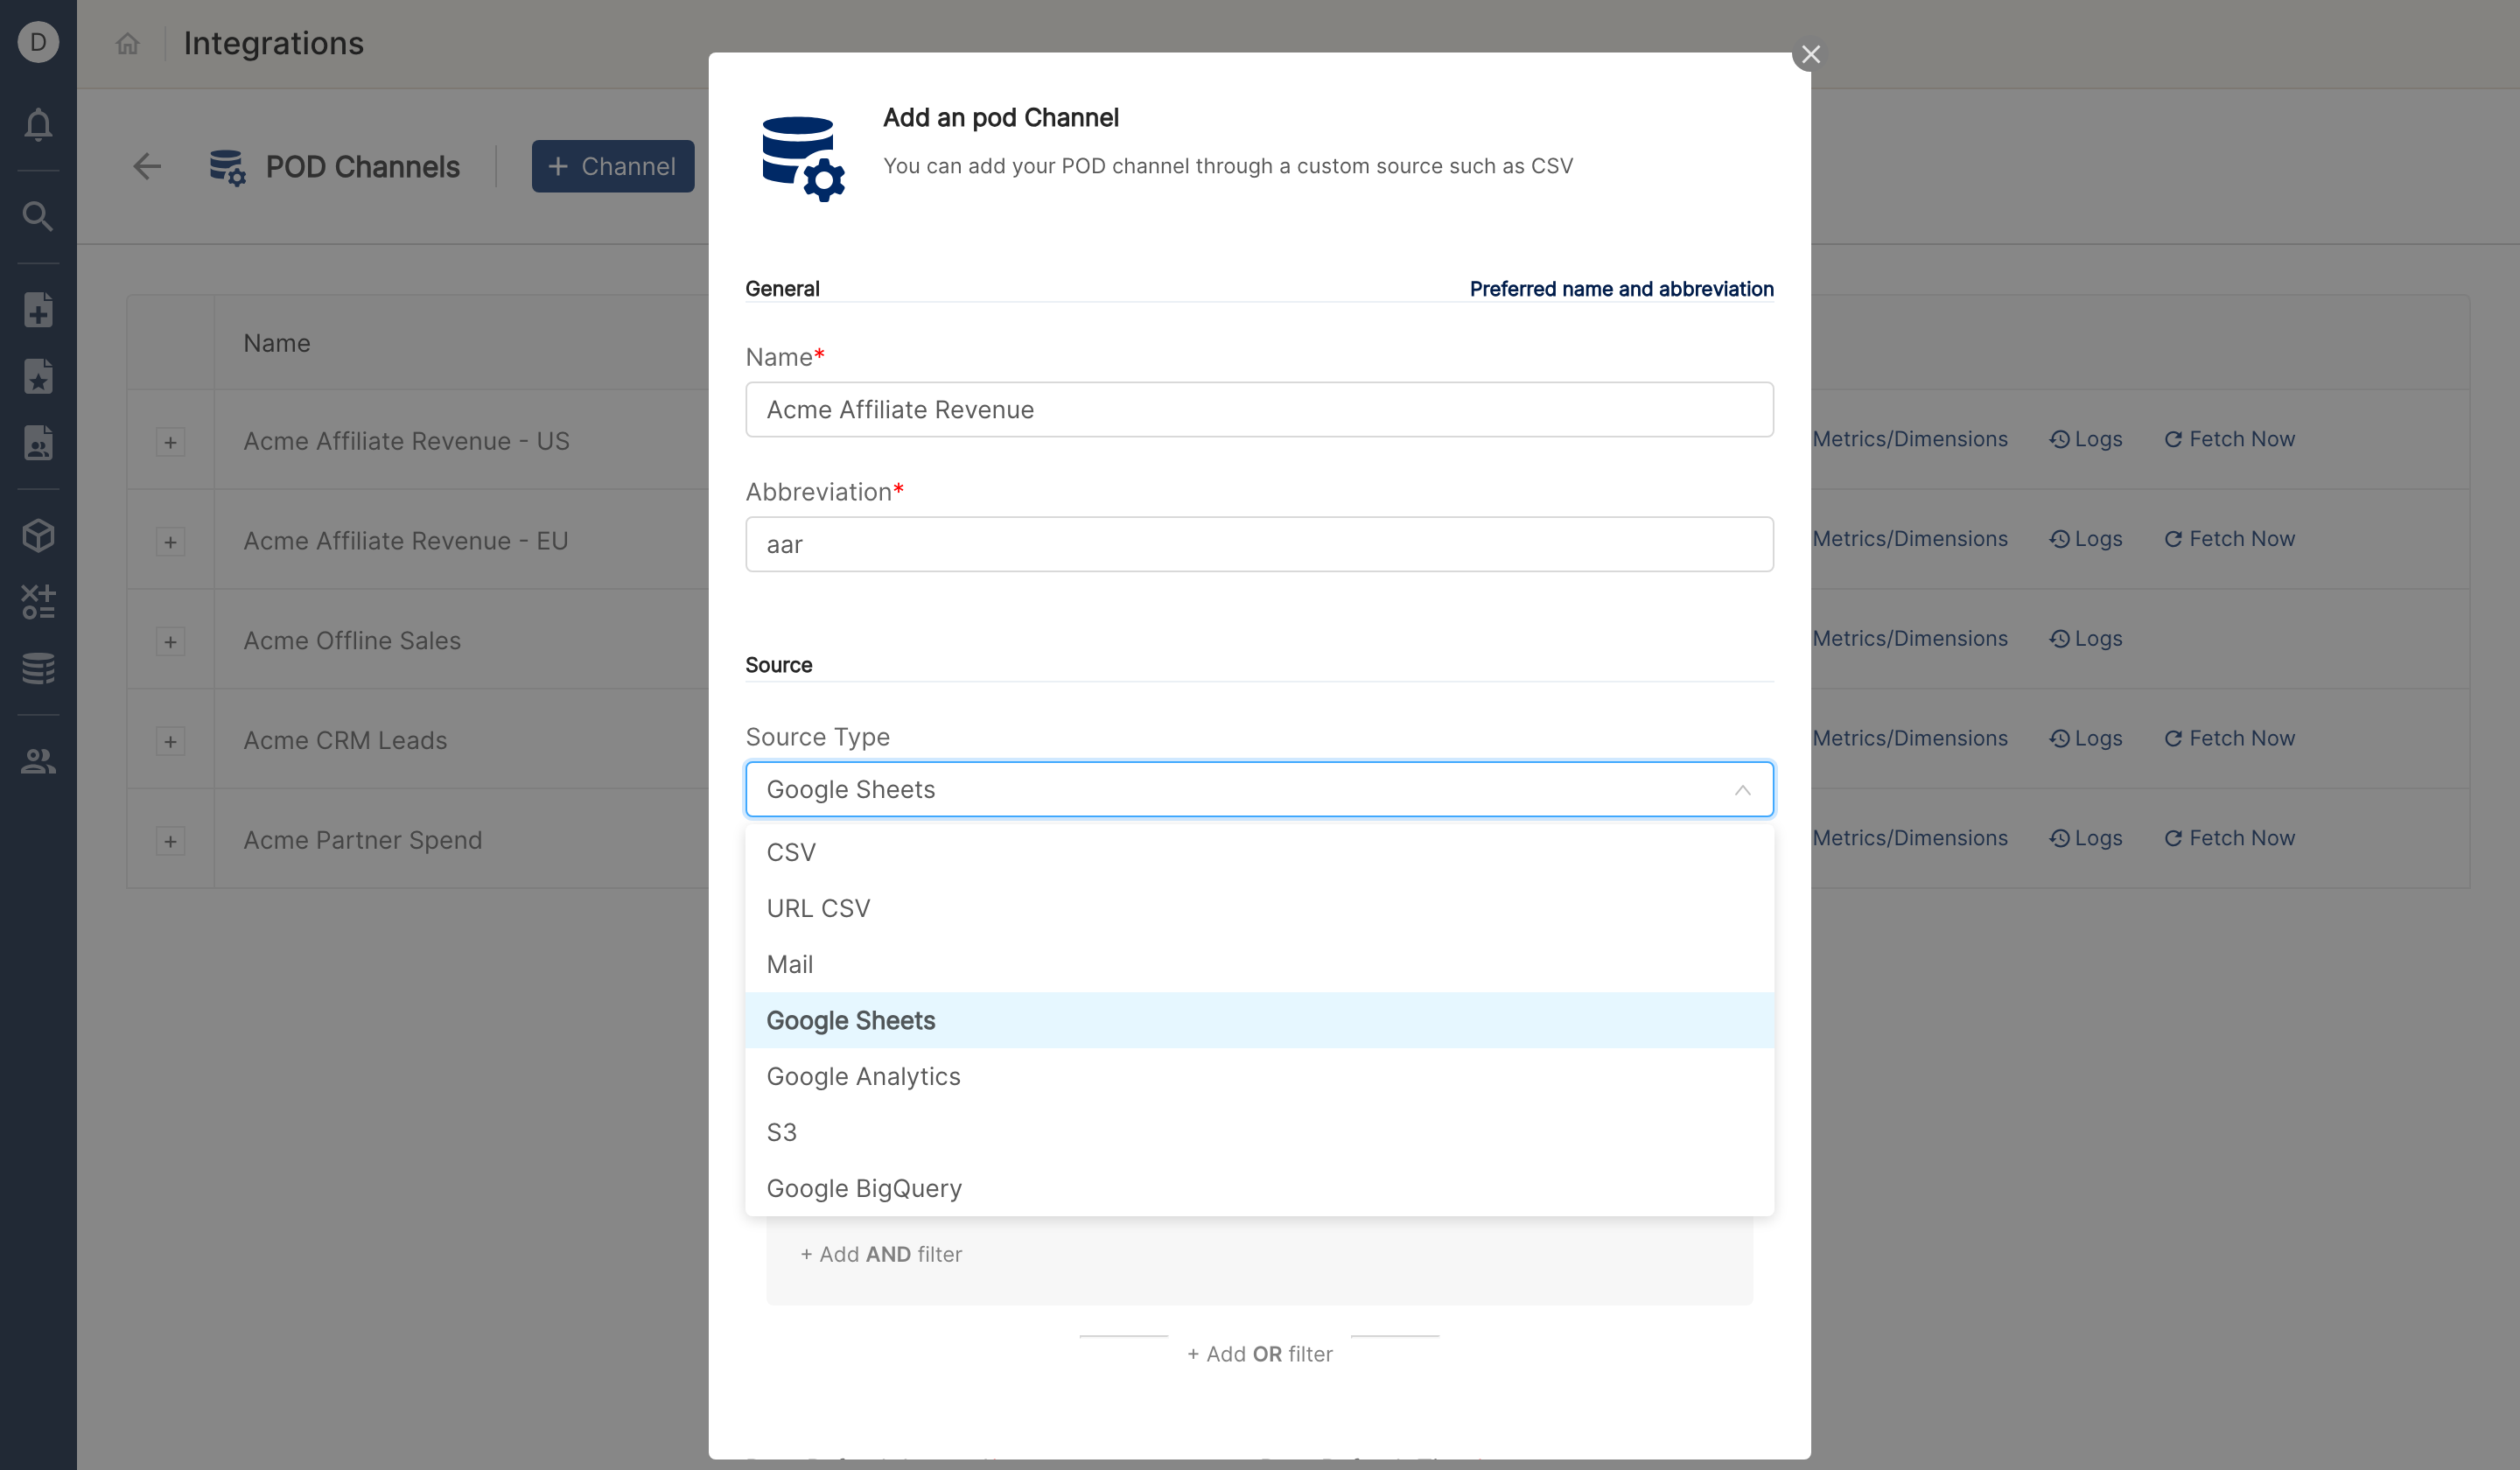Open Metrics/Dimensions for Acme Partner Spend
Screen dimensions: 2520x1470
pyautogui.click(x=1909, y=838)
